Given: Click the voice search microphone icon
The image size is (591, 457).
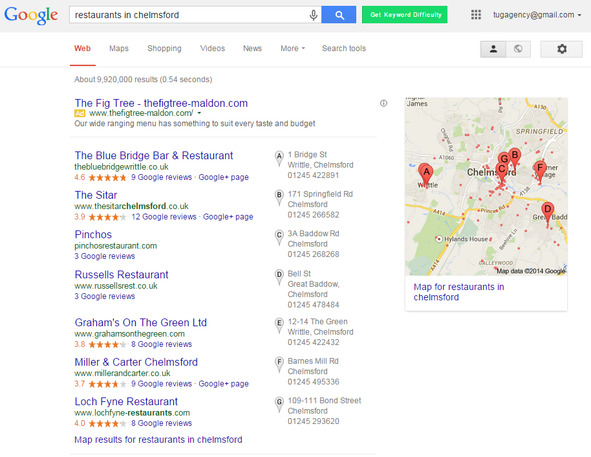Looking at the screenshot, I should (313, 15).
